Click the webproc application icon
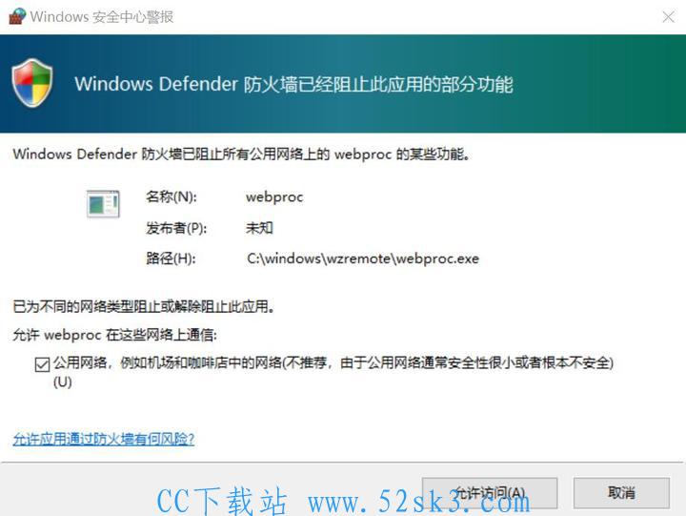The height and width of the screenshot is (516, 686). tap(103, 204)
